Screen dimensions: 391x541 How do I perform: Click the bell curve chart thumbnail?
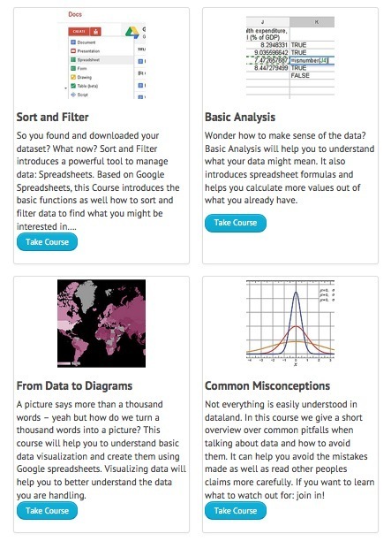[x=290, y=324]
